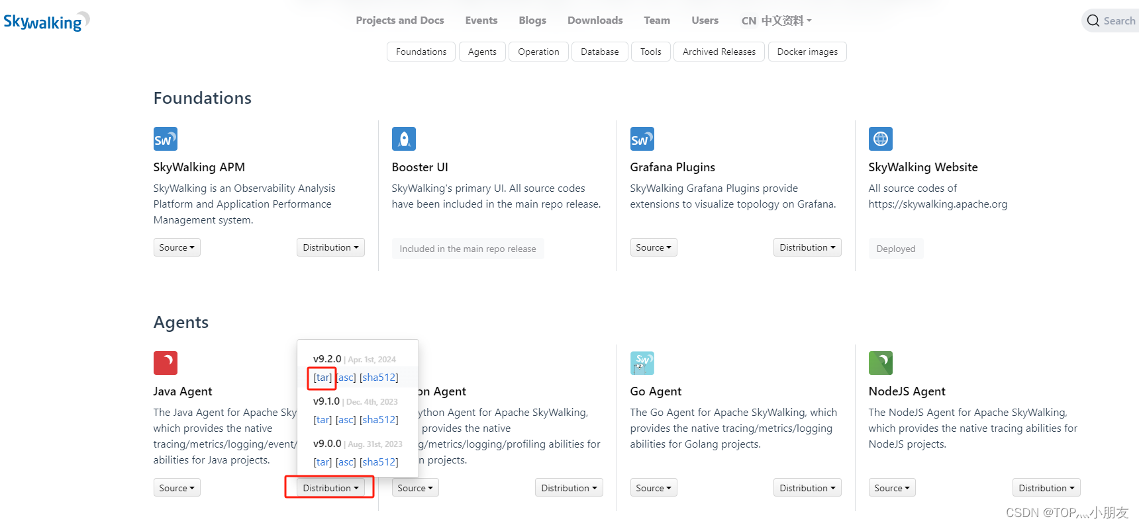This screenshot has width=1139, height=525.
Task: Click the Booster UI title
Action: pos(420,167)
